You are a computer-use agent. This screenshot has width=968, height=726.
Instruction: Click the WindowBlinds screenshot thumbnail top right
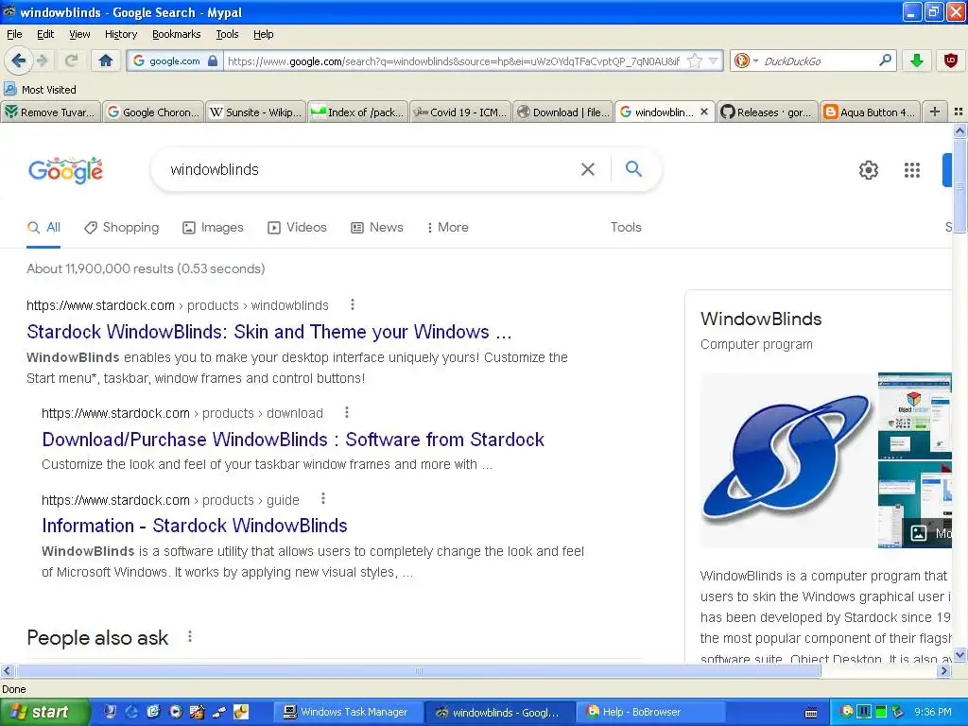point(915,415)
